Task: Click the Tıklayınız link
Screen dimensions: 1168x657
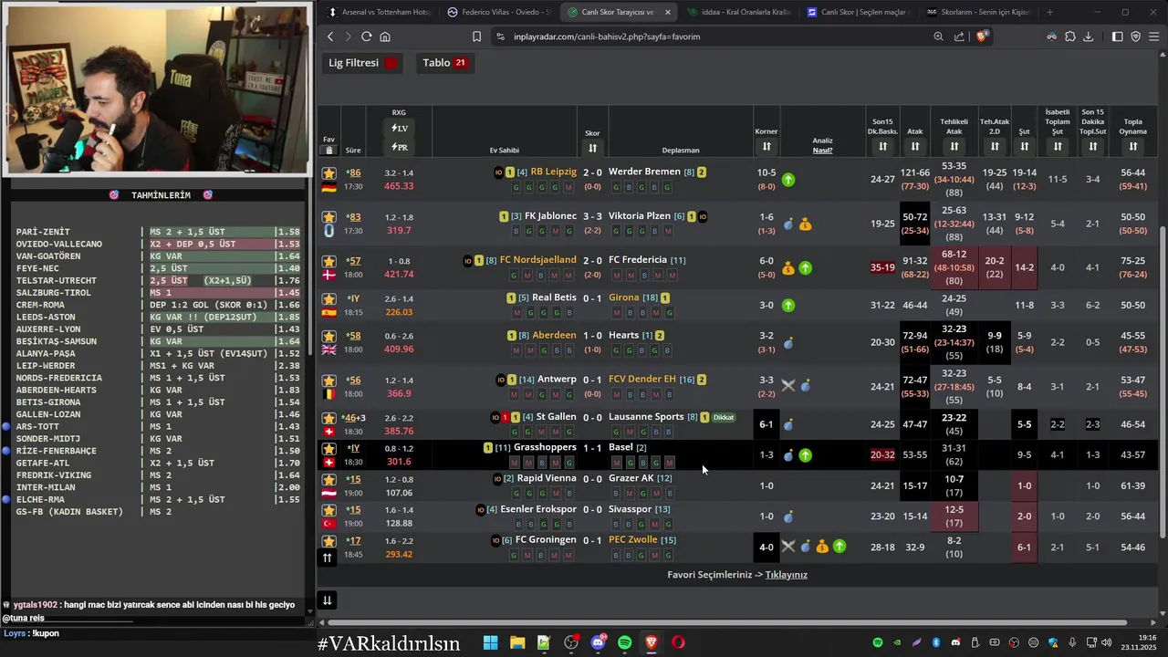Action: pyautogui.click(x=786, y=575)
